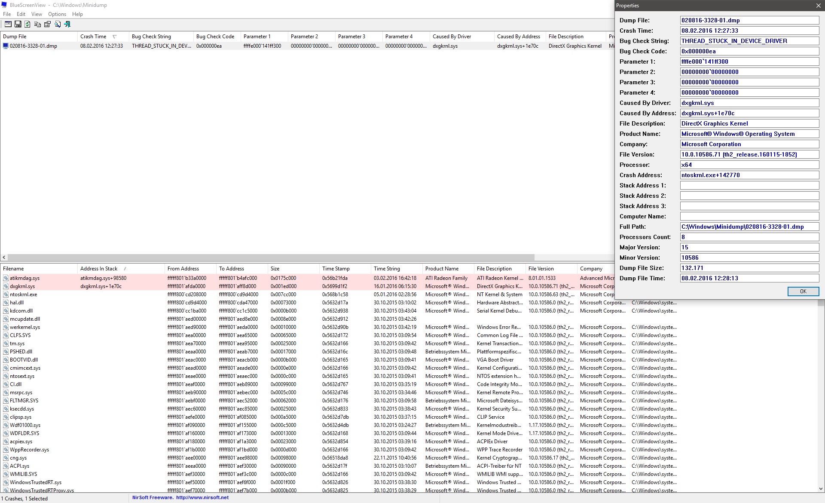
Task: Click the 020816-3328-01.dmp blue screen icon
Action: [x=6, y=46]
